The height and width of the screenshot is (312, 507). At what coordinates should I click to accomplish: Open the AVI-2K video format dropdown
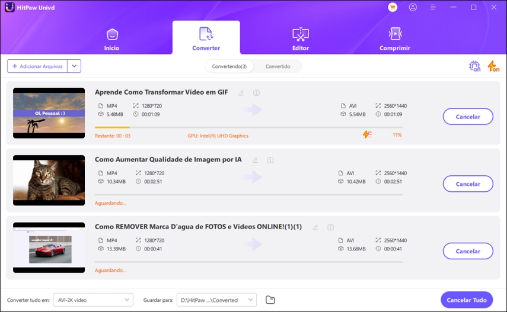(93, 300)
